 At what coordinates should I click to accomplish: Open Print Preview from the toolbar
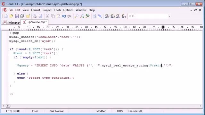40,16
